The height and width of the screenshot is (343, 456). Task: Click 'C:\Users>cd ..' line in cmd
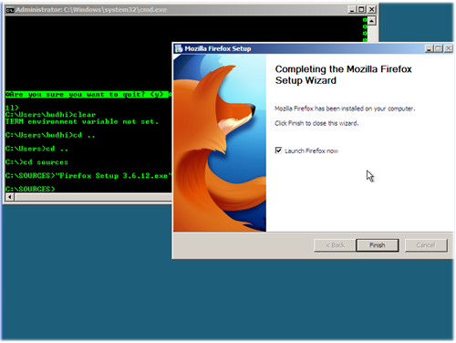[x=36, y=149]
